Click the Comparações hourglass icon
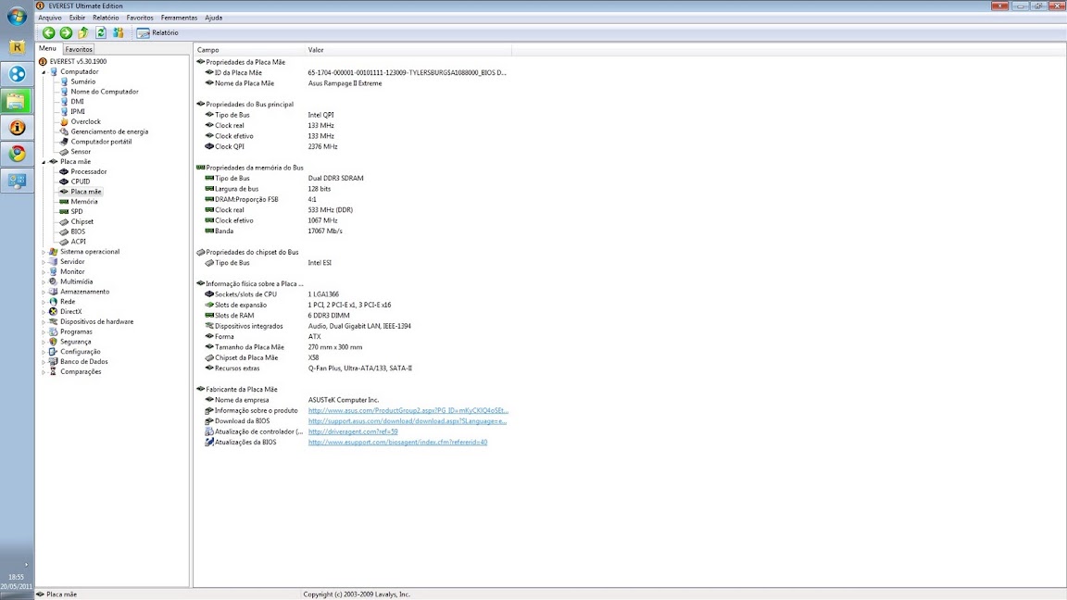This screenshot has width=1067, height=600. coord(53,371)
